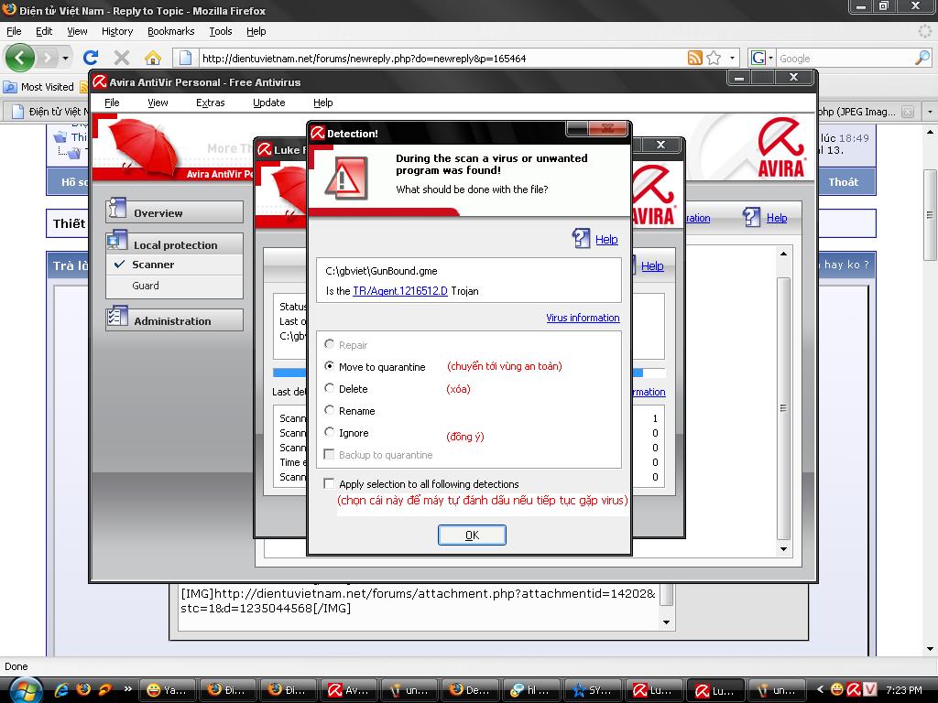Select the disabled Repair radio option

pyautogui.click(x=329, y=344)
